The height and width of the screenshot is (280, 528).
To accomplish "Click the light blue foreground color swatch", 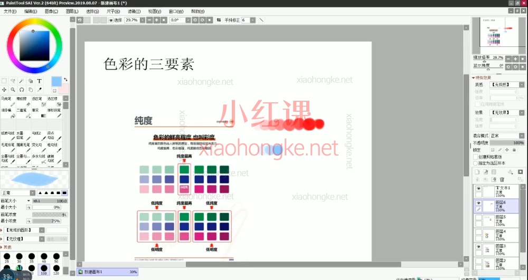I will (x=56, y=81).
